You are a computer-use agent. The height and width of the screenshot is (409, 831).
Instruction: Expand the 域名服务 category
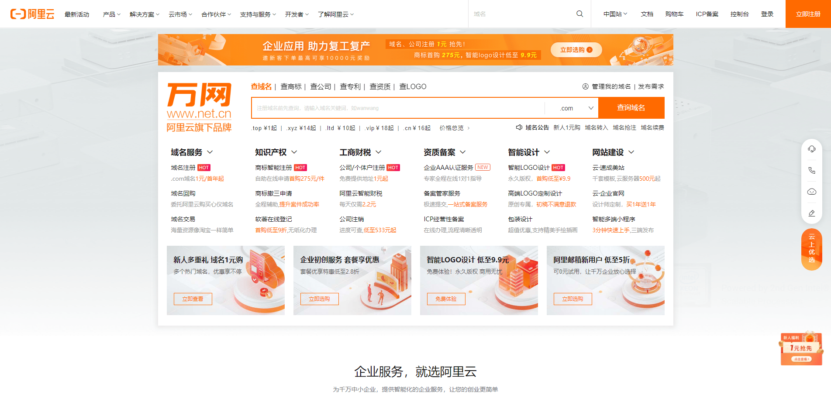click(192, 152)
